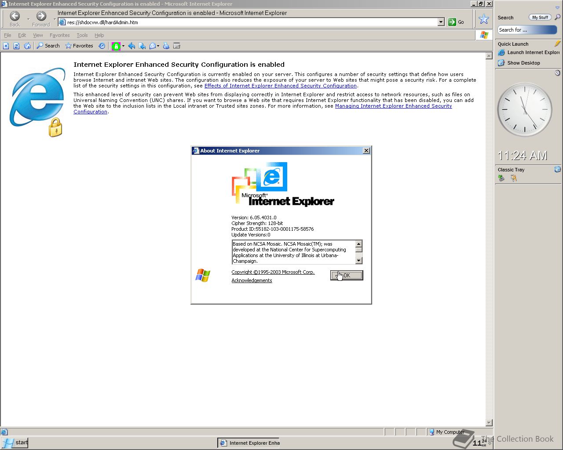Expand the Mail dropdown arrow
The height and width of the screenshot is (450, 563).
pos(158,46)
